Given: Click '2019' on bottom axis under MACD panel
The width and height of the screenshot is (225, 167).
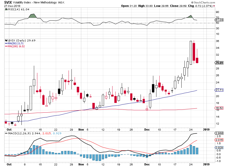Looking at the screenshot, I should tap(206, 164).
